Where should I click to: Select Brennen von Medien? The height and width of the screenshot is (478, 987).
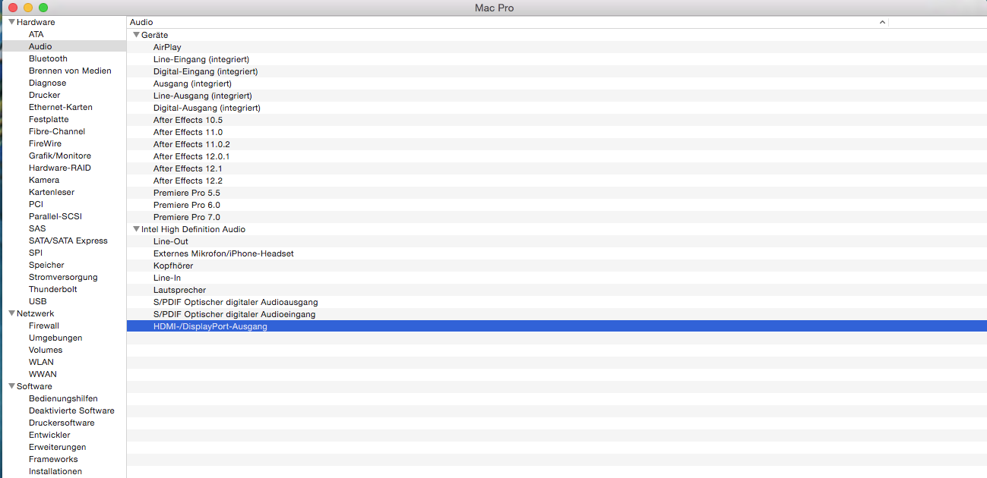(x=70, y=71)
